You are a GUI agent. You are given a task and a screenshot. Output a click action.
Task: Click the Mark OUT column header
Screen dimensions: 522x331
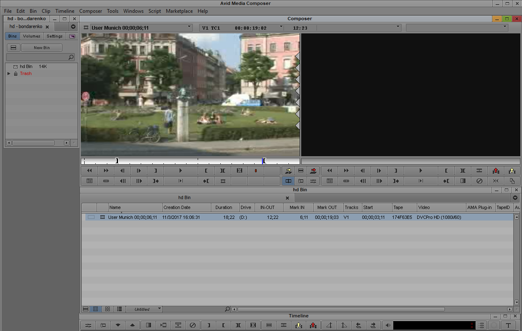(328, 207)
